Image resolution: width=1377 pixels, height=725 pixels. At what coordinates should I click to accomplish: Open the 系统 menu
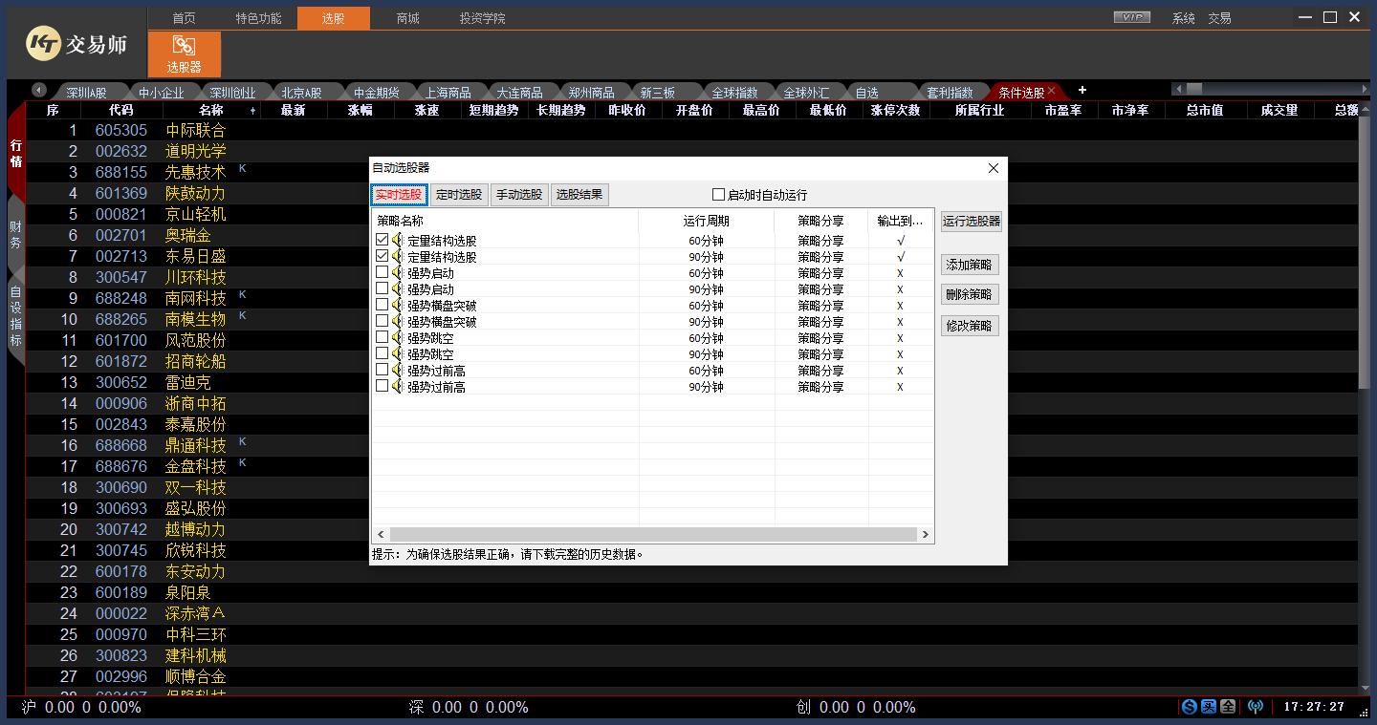1184,18
